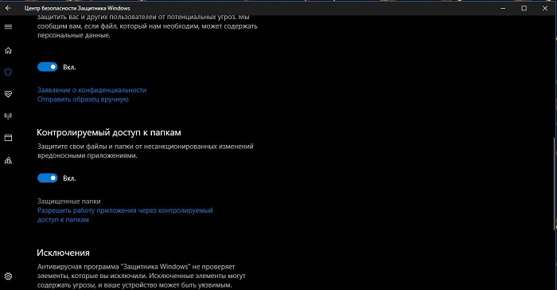
Task: Open Firewall & network protection icon
Action: [8, 116]
